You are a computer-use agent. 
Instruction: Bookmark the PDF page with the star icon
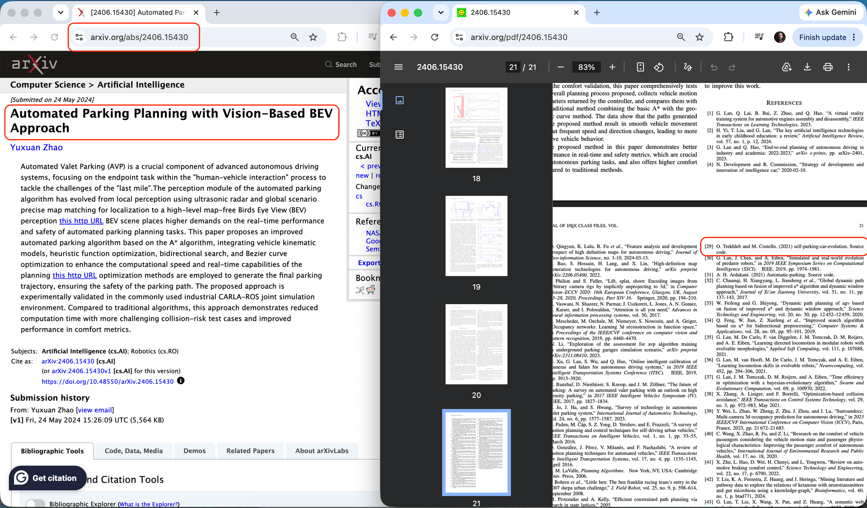coord(699,37)
